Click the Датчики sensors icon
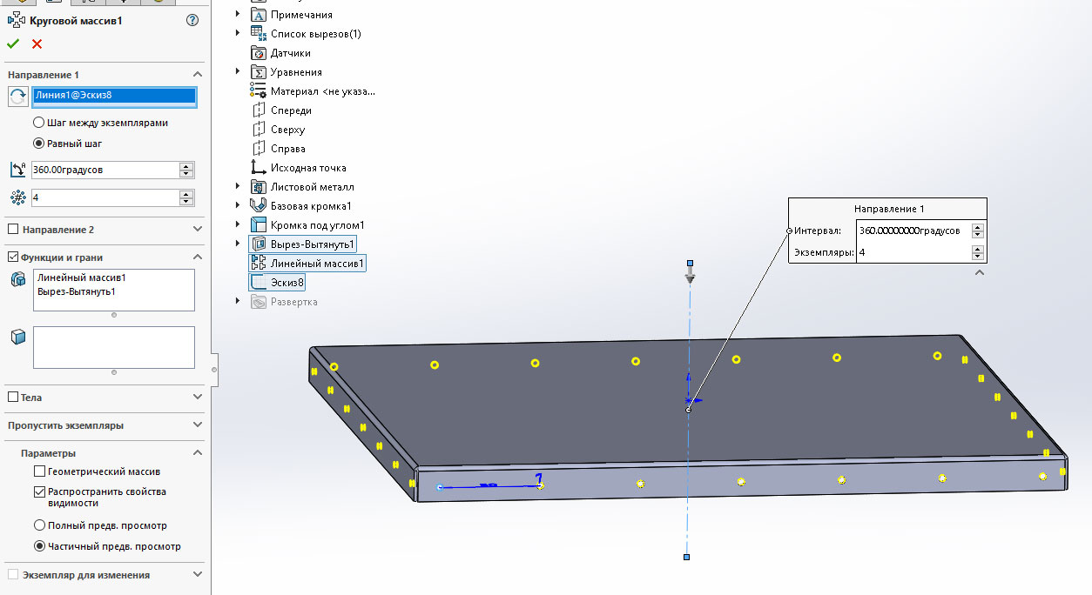1092x595 pixels. click(258, 53)
